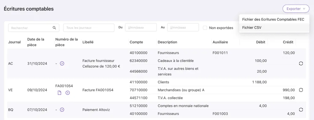The height and width of the screenshot is (120, 314).
Task: Select the Facture fournisseur Cellazone label
Action: click(x=101, y=63)
